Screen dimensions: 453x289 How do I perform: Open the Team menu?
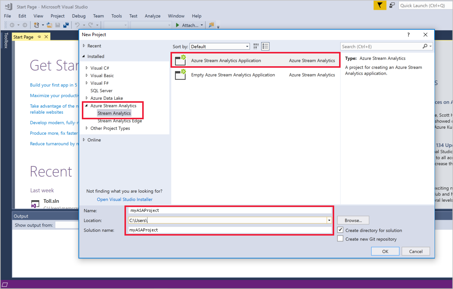tap(98, 16)
